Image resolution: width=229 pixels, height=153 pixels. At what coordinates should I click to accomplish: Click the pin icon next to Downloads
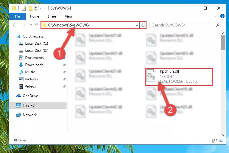(64, 65)
